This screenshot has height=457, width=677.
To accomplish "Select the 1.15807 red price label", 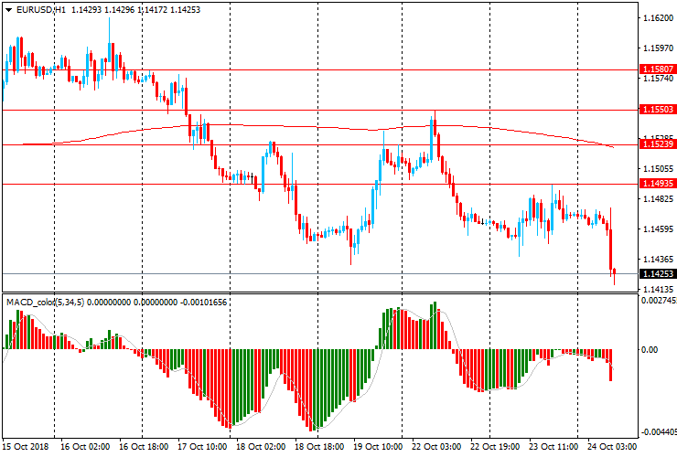I will [655, 69].
